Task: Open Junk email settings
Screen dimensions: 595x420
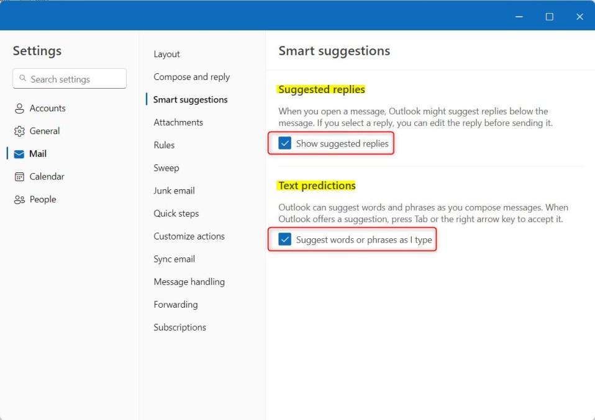Action: (174, 190)
